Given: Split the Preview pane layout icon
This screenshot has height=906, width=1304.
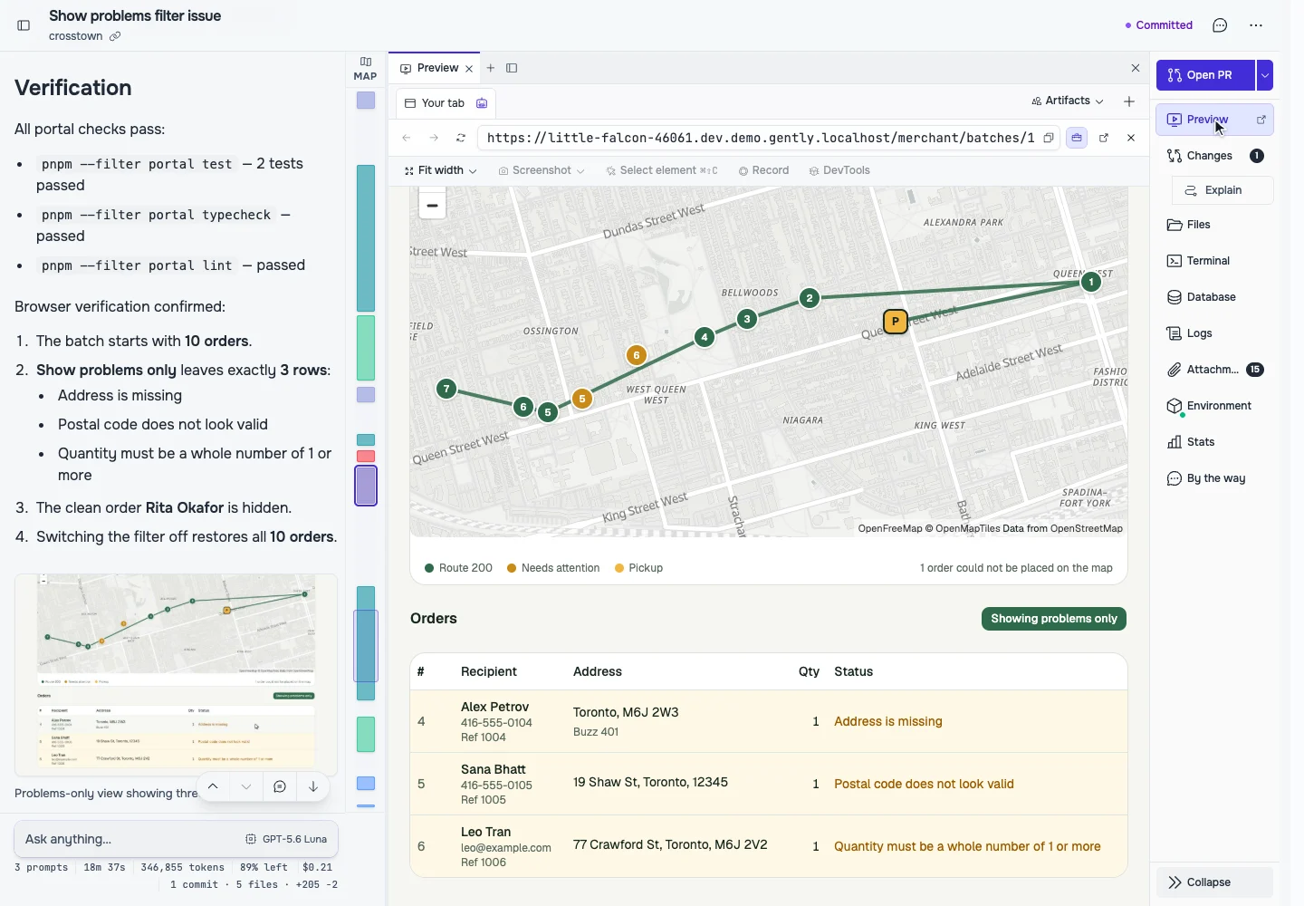Looking at the screenshot, I should [512, 68].
